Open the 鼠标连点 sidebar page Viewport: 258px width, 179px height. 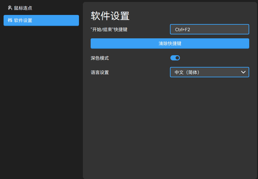tap(41, 8)
